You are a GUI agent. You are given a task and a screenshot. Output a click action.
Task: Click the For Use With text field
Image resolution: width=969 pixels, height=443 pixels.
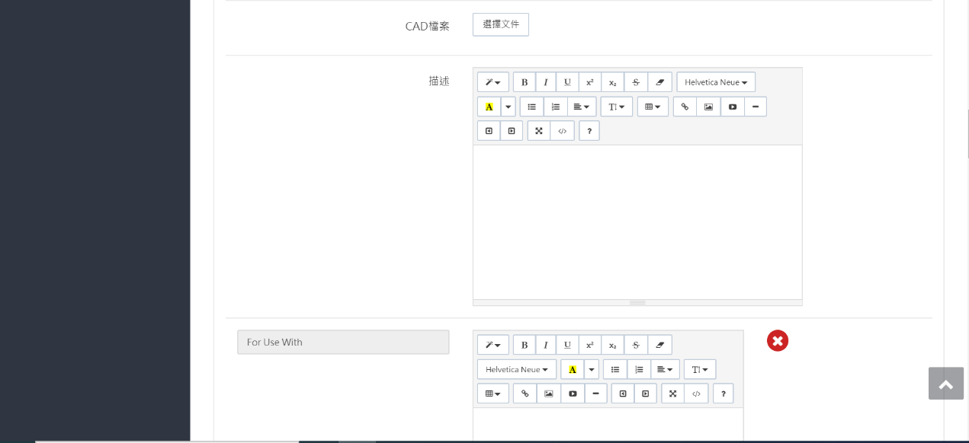click(x=343, y=343)
